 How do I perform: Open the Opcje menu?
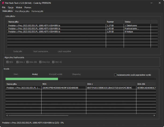(x=11, y=7)
